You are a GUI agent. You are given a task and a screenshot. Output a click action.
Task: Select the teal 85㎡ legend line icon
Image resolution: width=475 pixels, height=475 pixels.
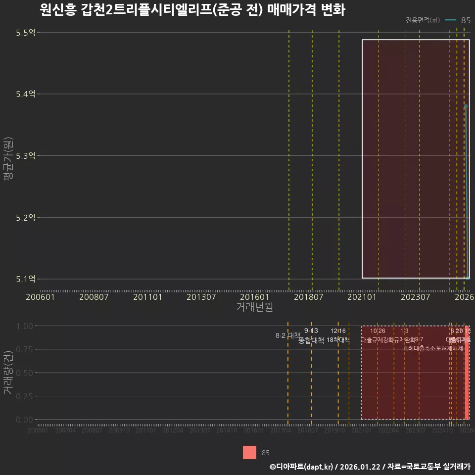click(450, 21)
